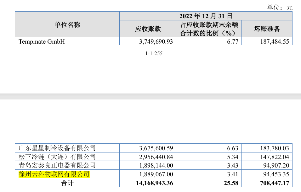Click the value 183,780.03

tap(275, 148)
